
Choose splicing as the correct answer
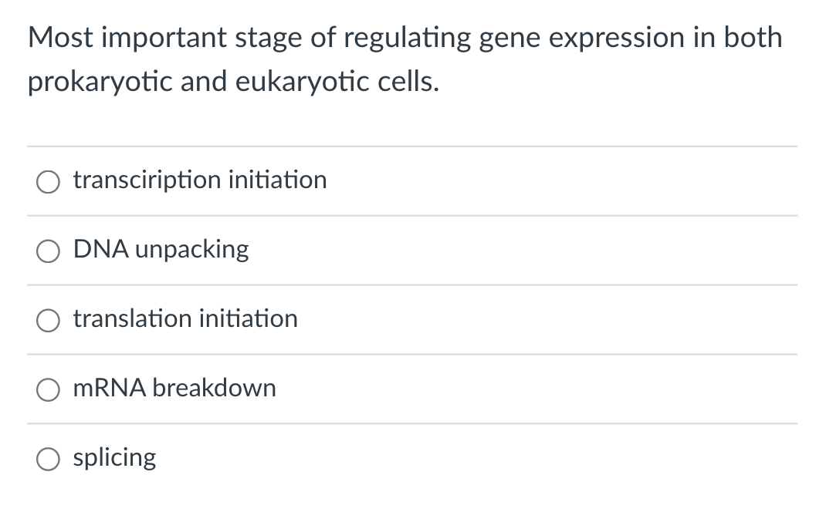point(48,459)
